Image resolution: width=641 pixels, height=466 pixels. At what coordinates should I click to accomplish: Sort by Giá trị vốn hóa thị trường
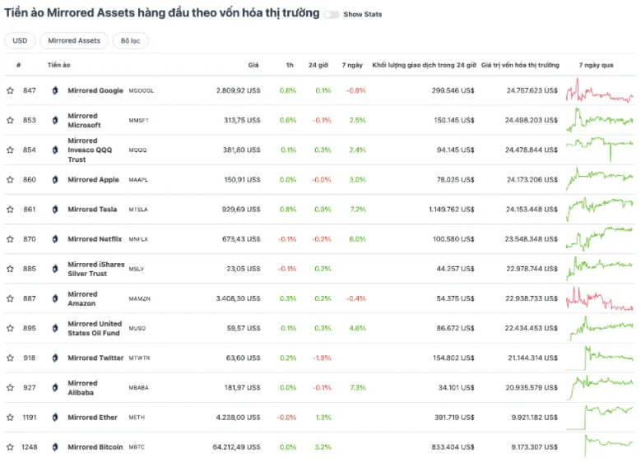pos(520,65)
